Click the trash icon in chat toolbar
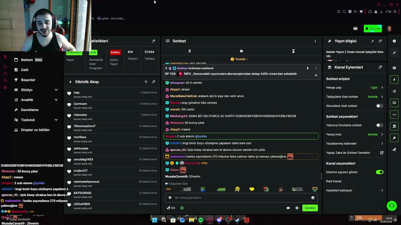The height and width of the screenshot is (225, 401). point(190,51)
